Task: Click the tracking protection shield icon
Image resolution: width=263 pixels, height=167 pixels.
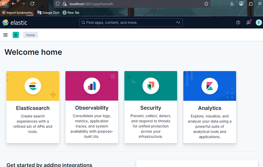Action: pos(57,4)
